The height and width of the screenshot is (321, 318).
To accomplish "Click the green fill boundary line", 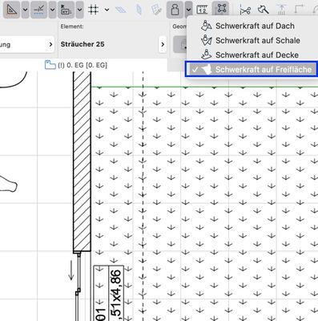I will tap(204, 87).
